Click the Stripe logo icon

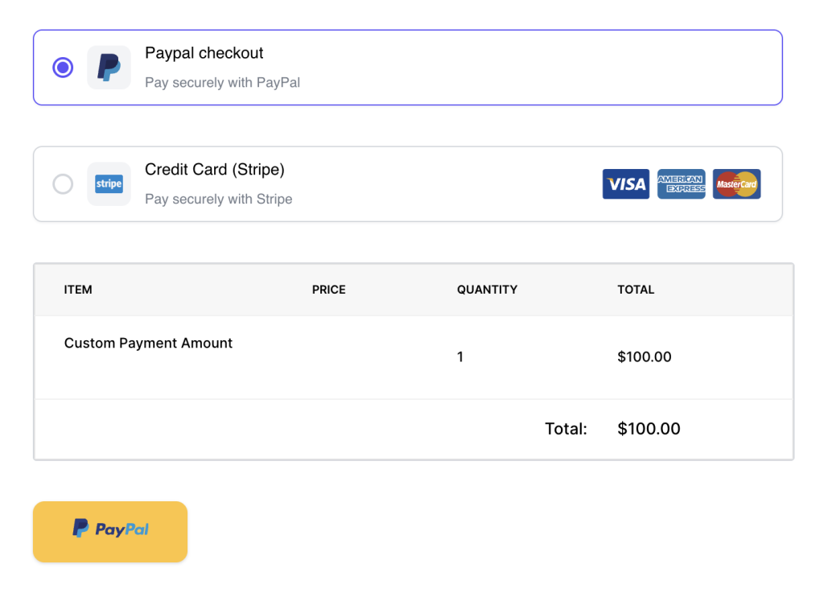tap(109, 183)
